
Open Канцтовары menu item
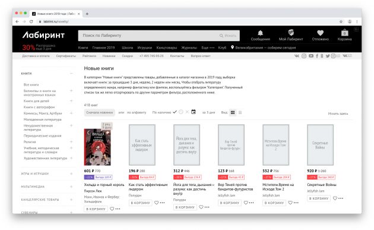[x=166, y=48]
